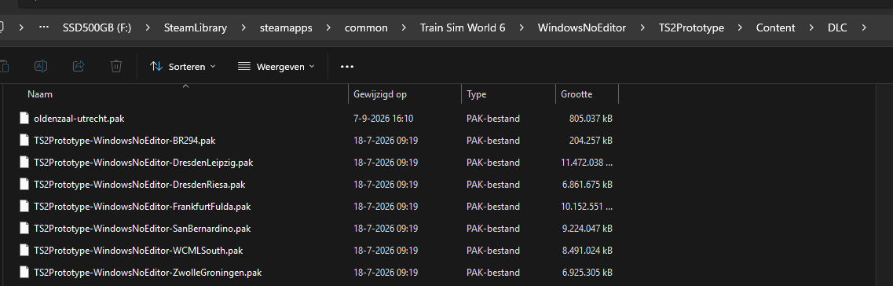This screenshot has width=893, height=286.
Task: Click file icon of oldenzaal-utrecht.pak
Action: (x=24, y=119)
